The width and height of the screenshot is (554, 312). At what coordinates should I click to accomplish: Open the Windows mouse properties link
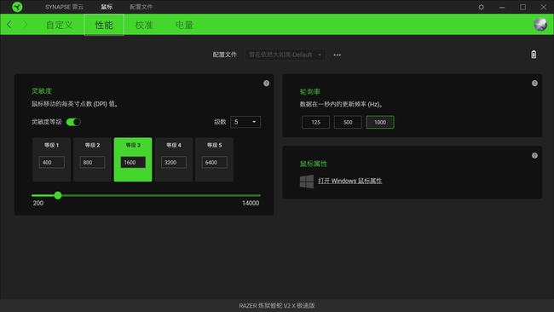coord(349,181)
